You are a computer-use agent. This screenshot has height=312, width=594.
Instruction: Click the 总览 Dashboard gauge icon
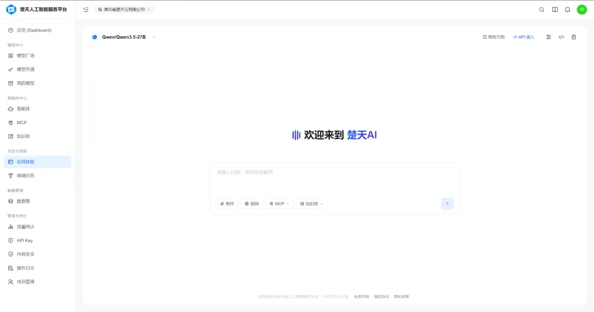(x=10, y=30)
